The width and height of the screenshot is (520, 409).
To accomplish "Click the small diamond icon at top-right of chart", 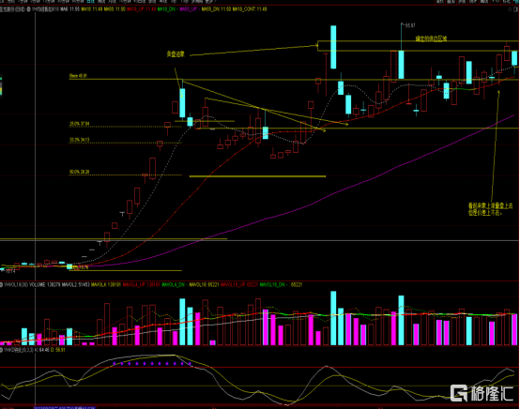I will point(510,9).
